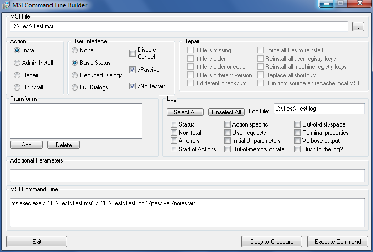
Task: Click the Add transform button
Action: pyautogui.click(x=26, y=145)
